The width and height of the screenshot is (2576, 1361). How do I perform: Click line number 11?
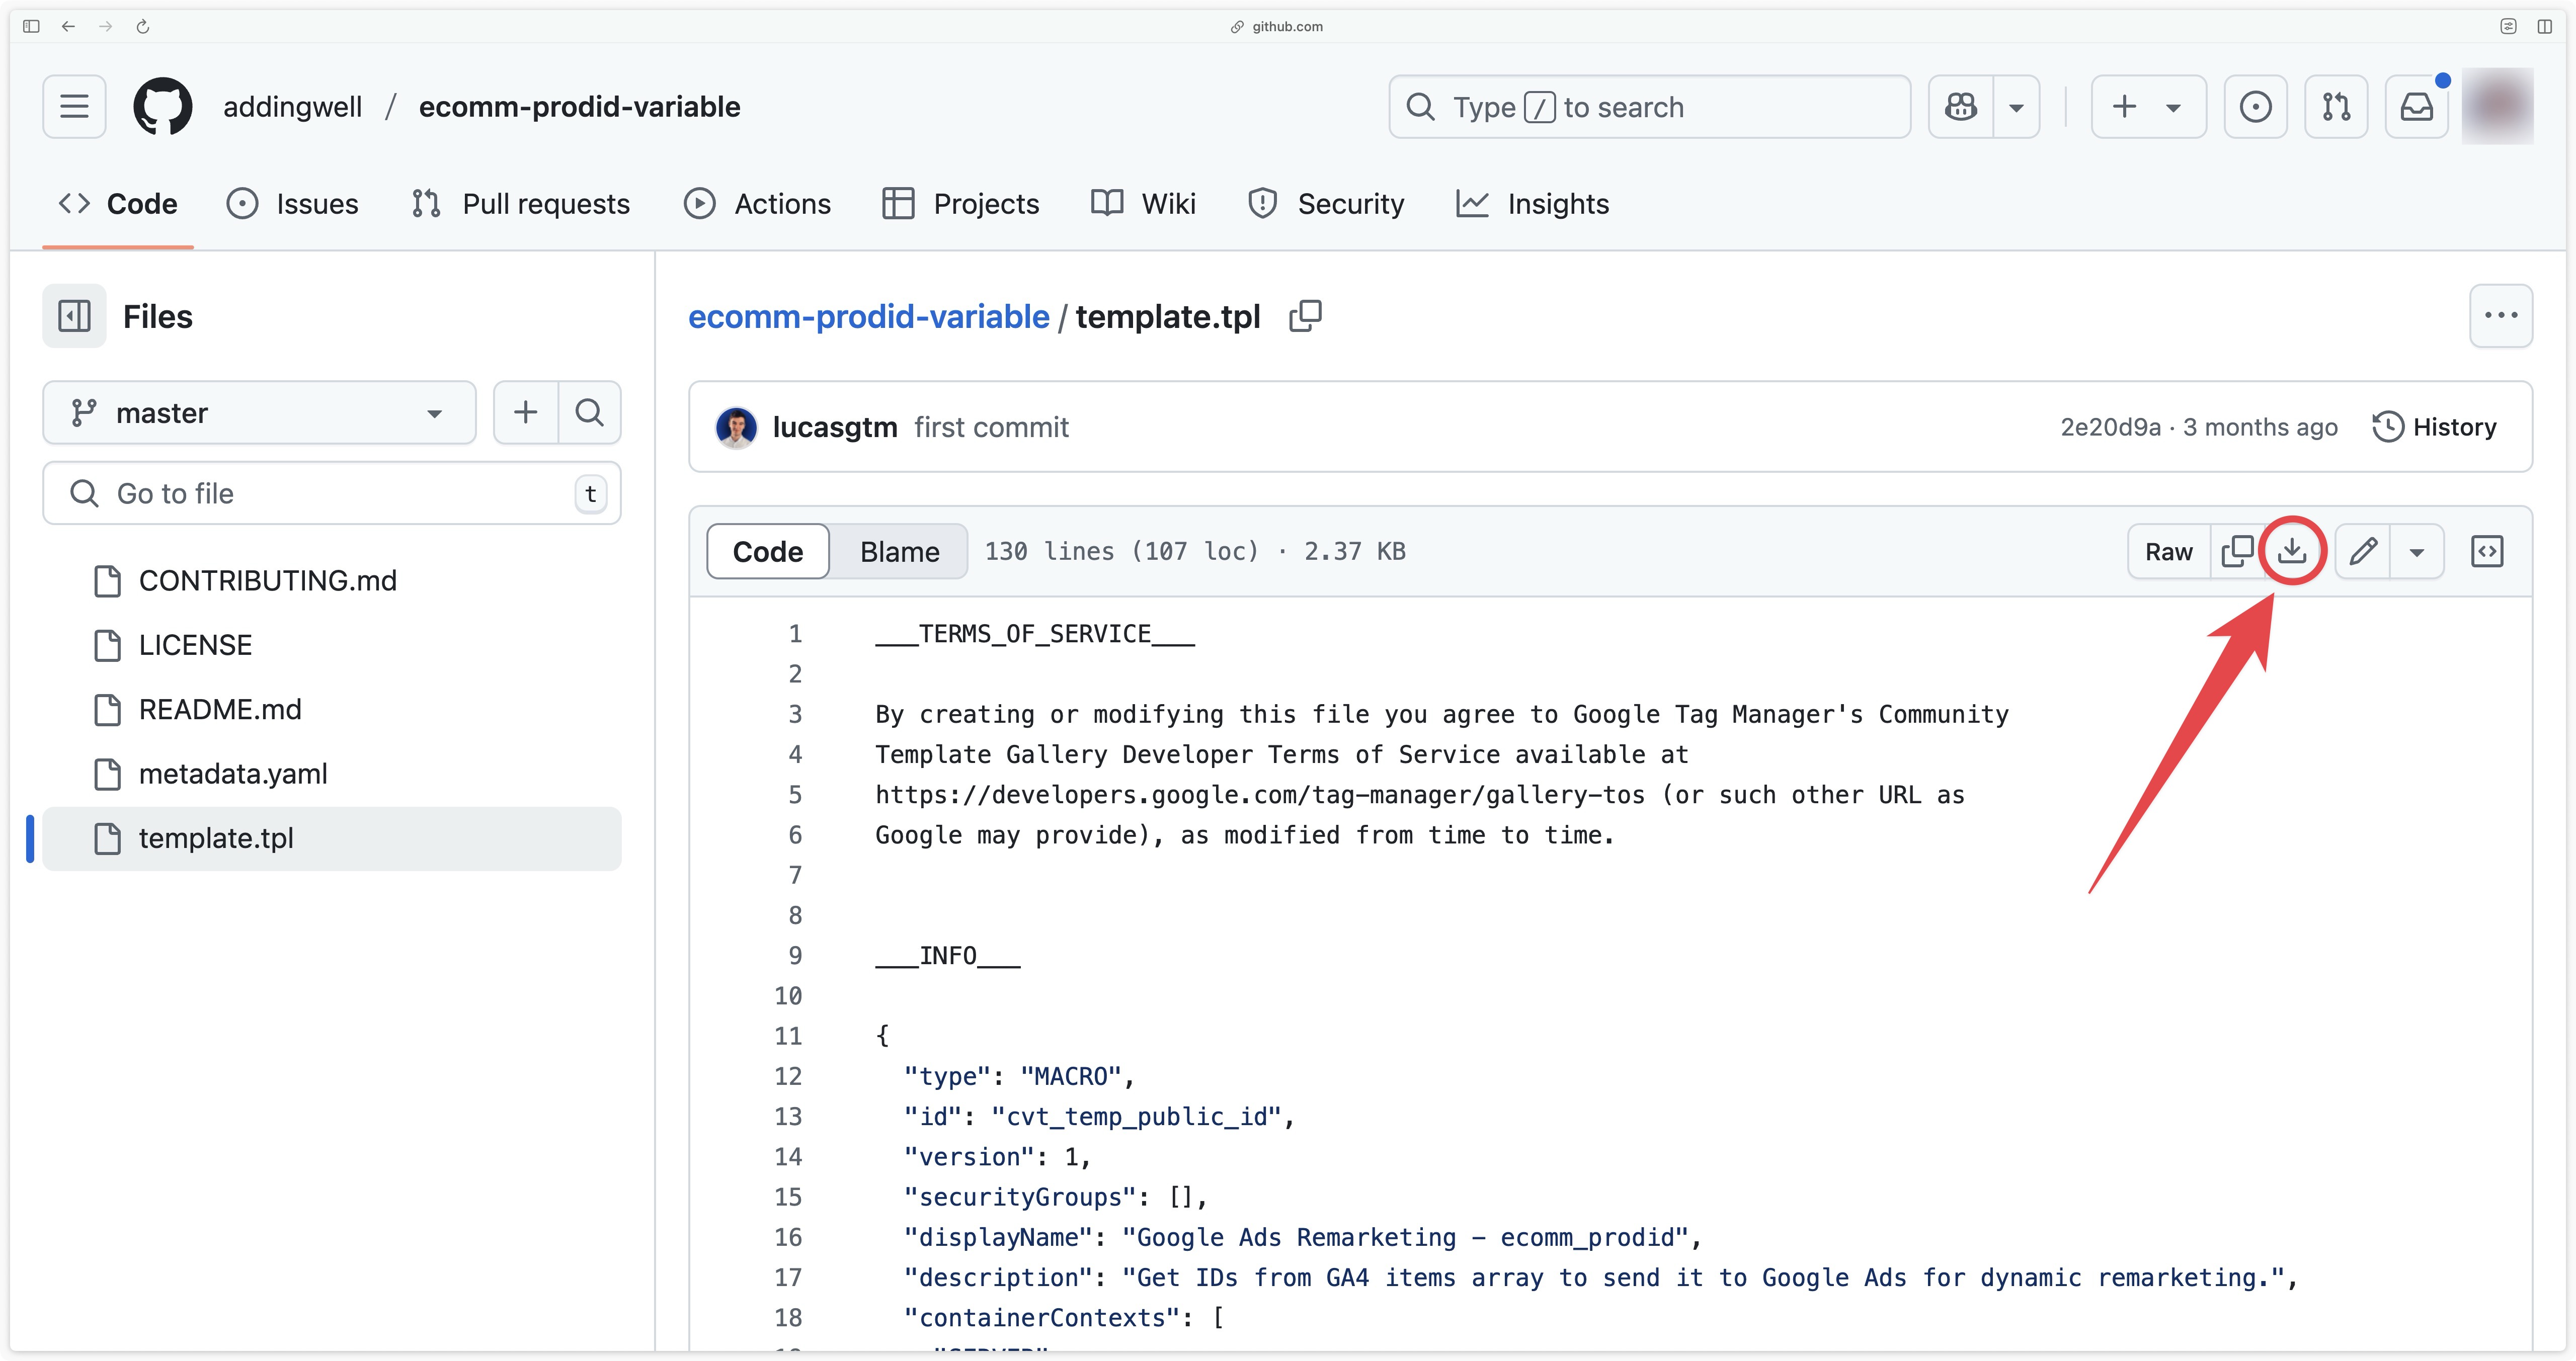tap(788, 1035)
